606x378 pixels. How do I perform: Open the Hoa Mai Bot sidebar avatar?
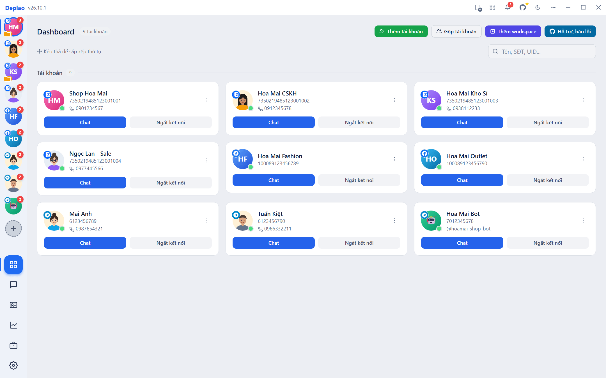point(13,206)
